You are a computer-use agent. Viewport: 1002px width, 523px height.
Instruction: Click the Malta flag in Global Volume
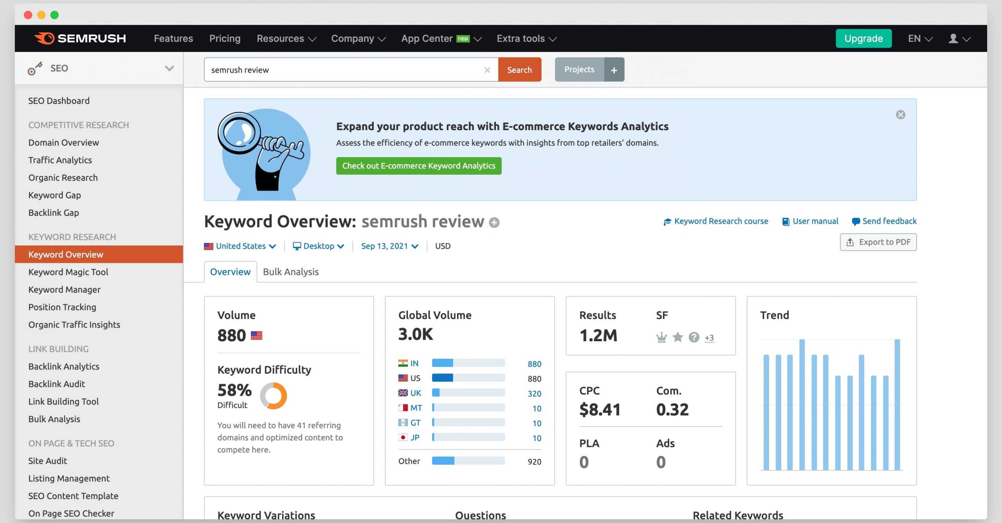403,408
